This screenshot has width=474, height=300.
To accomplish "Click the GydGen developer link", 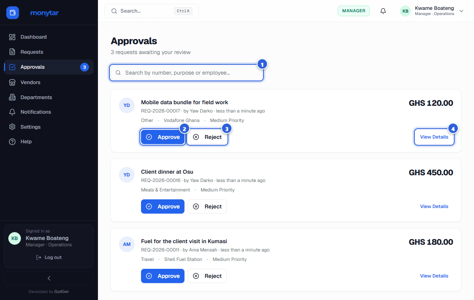I will (62, 292).
